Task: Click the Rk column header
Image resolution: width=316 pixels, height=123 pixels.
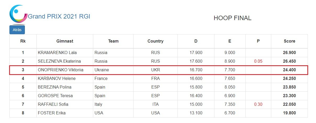Action: [x=23, y=41]
